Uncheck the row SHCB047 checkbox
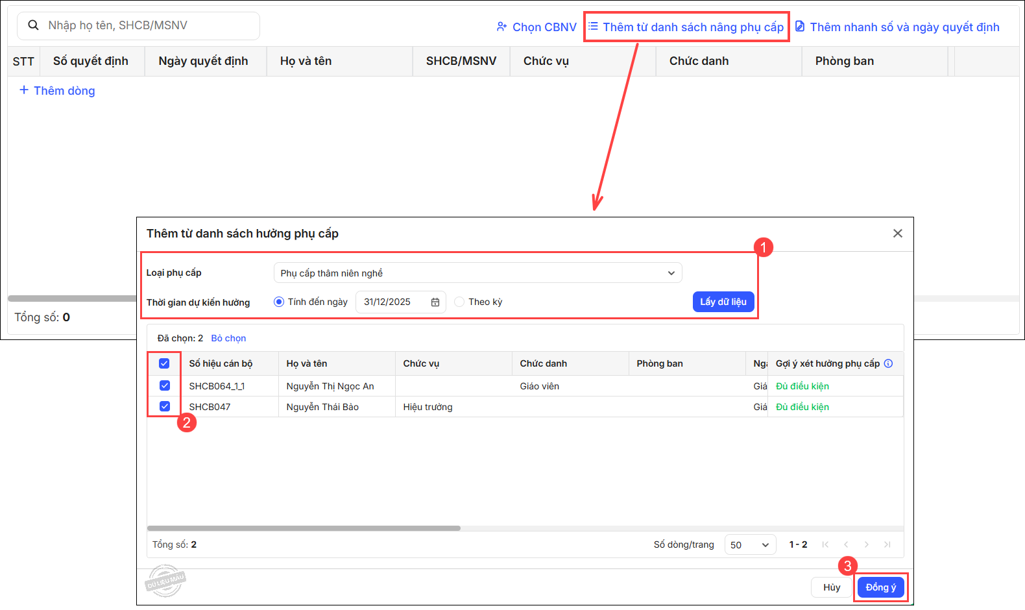 [x=165, y=406]
